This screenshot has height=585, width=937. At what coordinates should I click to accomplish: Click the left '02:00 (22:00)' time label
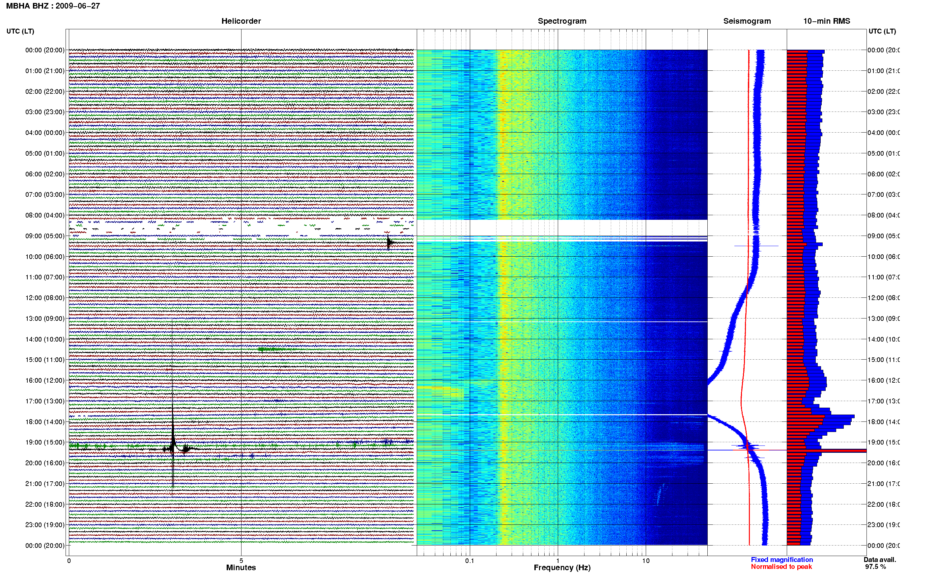[x=45, y=91]
